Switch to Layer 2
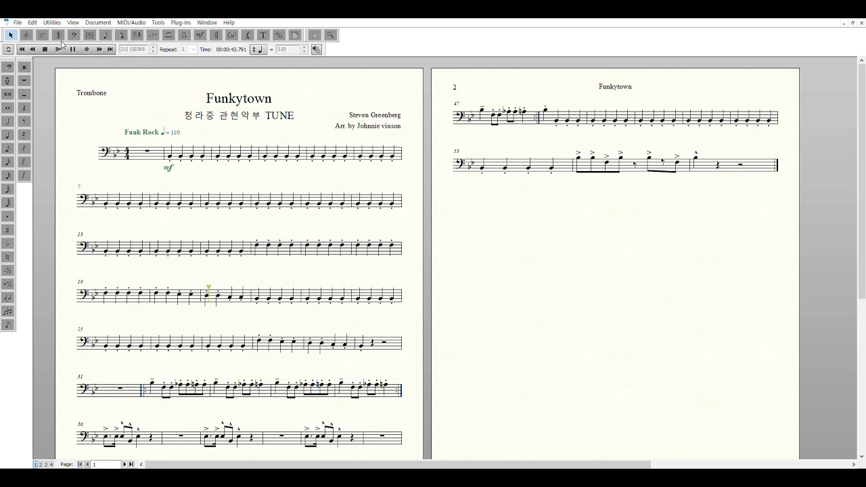The width and height of the screenshot is (866, 487). click(40, 464)
